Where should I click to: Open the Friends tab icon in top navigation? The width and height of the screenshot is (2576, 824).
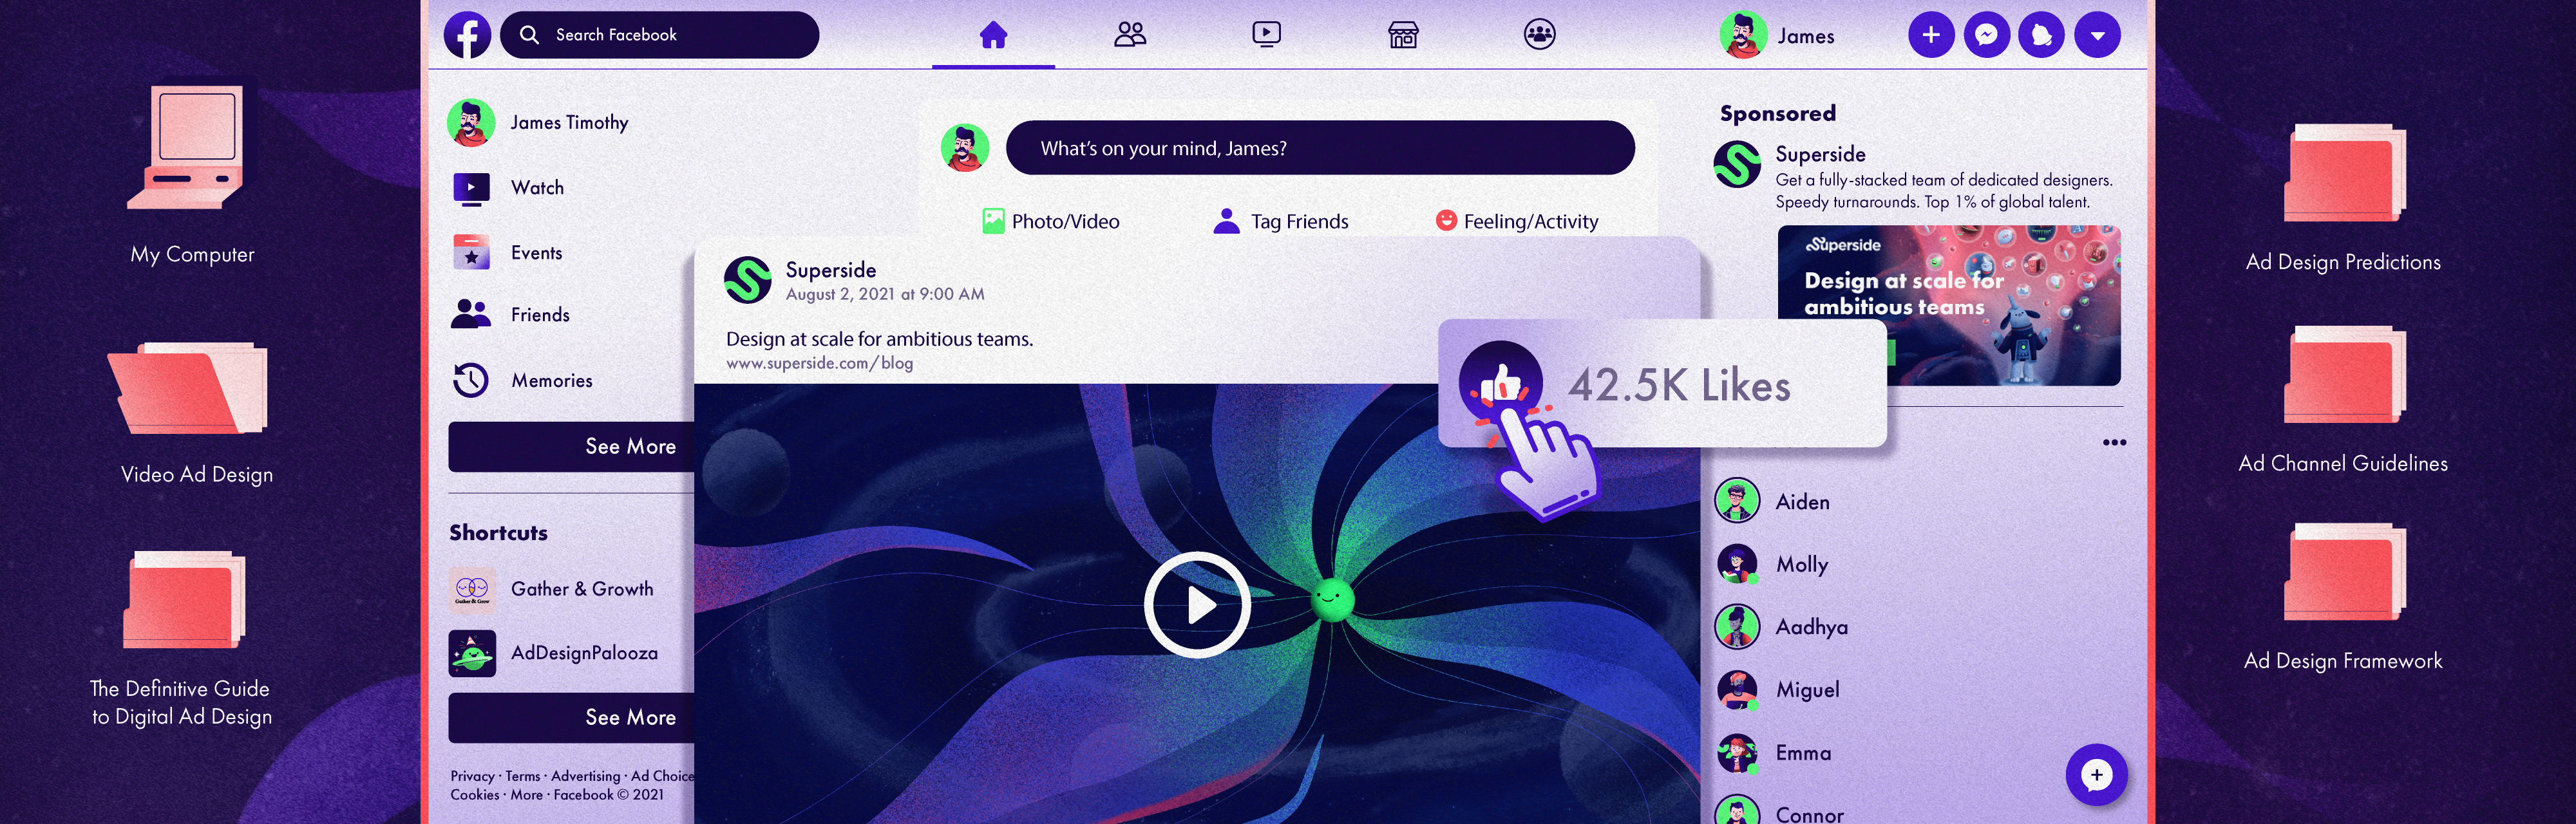1130,35
